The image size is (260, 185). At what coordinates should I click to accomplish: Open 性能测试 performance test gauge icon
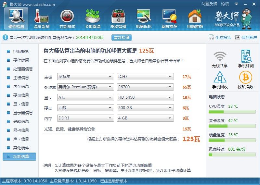tap(67, 18)
